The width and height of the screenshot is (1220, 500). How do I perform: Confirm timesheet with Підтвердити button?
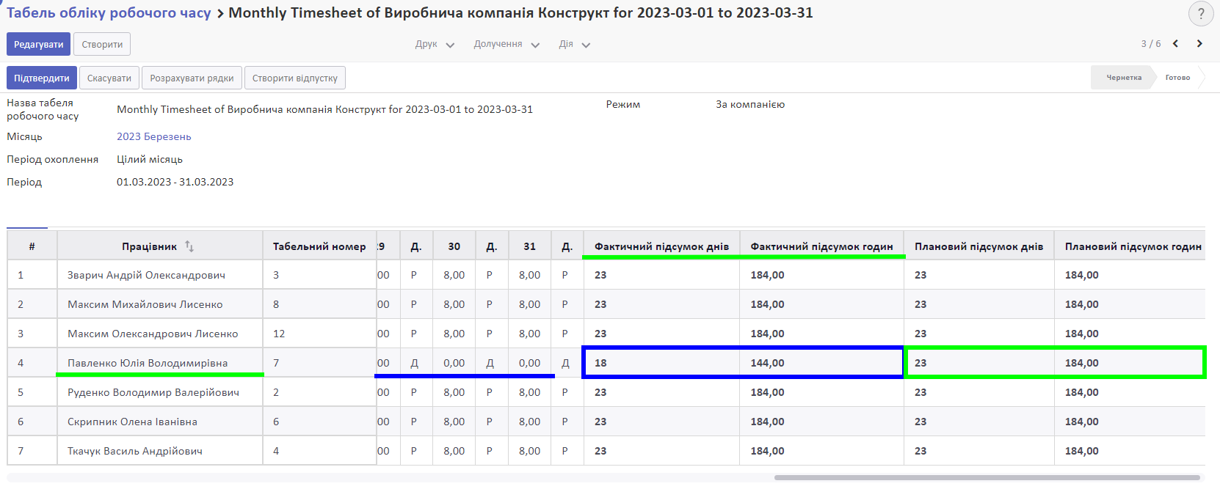coord(41,78)
